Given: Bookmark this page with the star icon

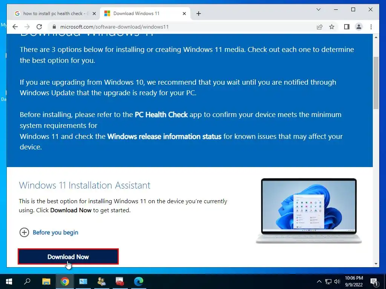Looking at the screenshot, I should tap(332, 27).
